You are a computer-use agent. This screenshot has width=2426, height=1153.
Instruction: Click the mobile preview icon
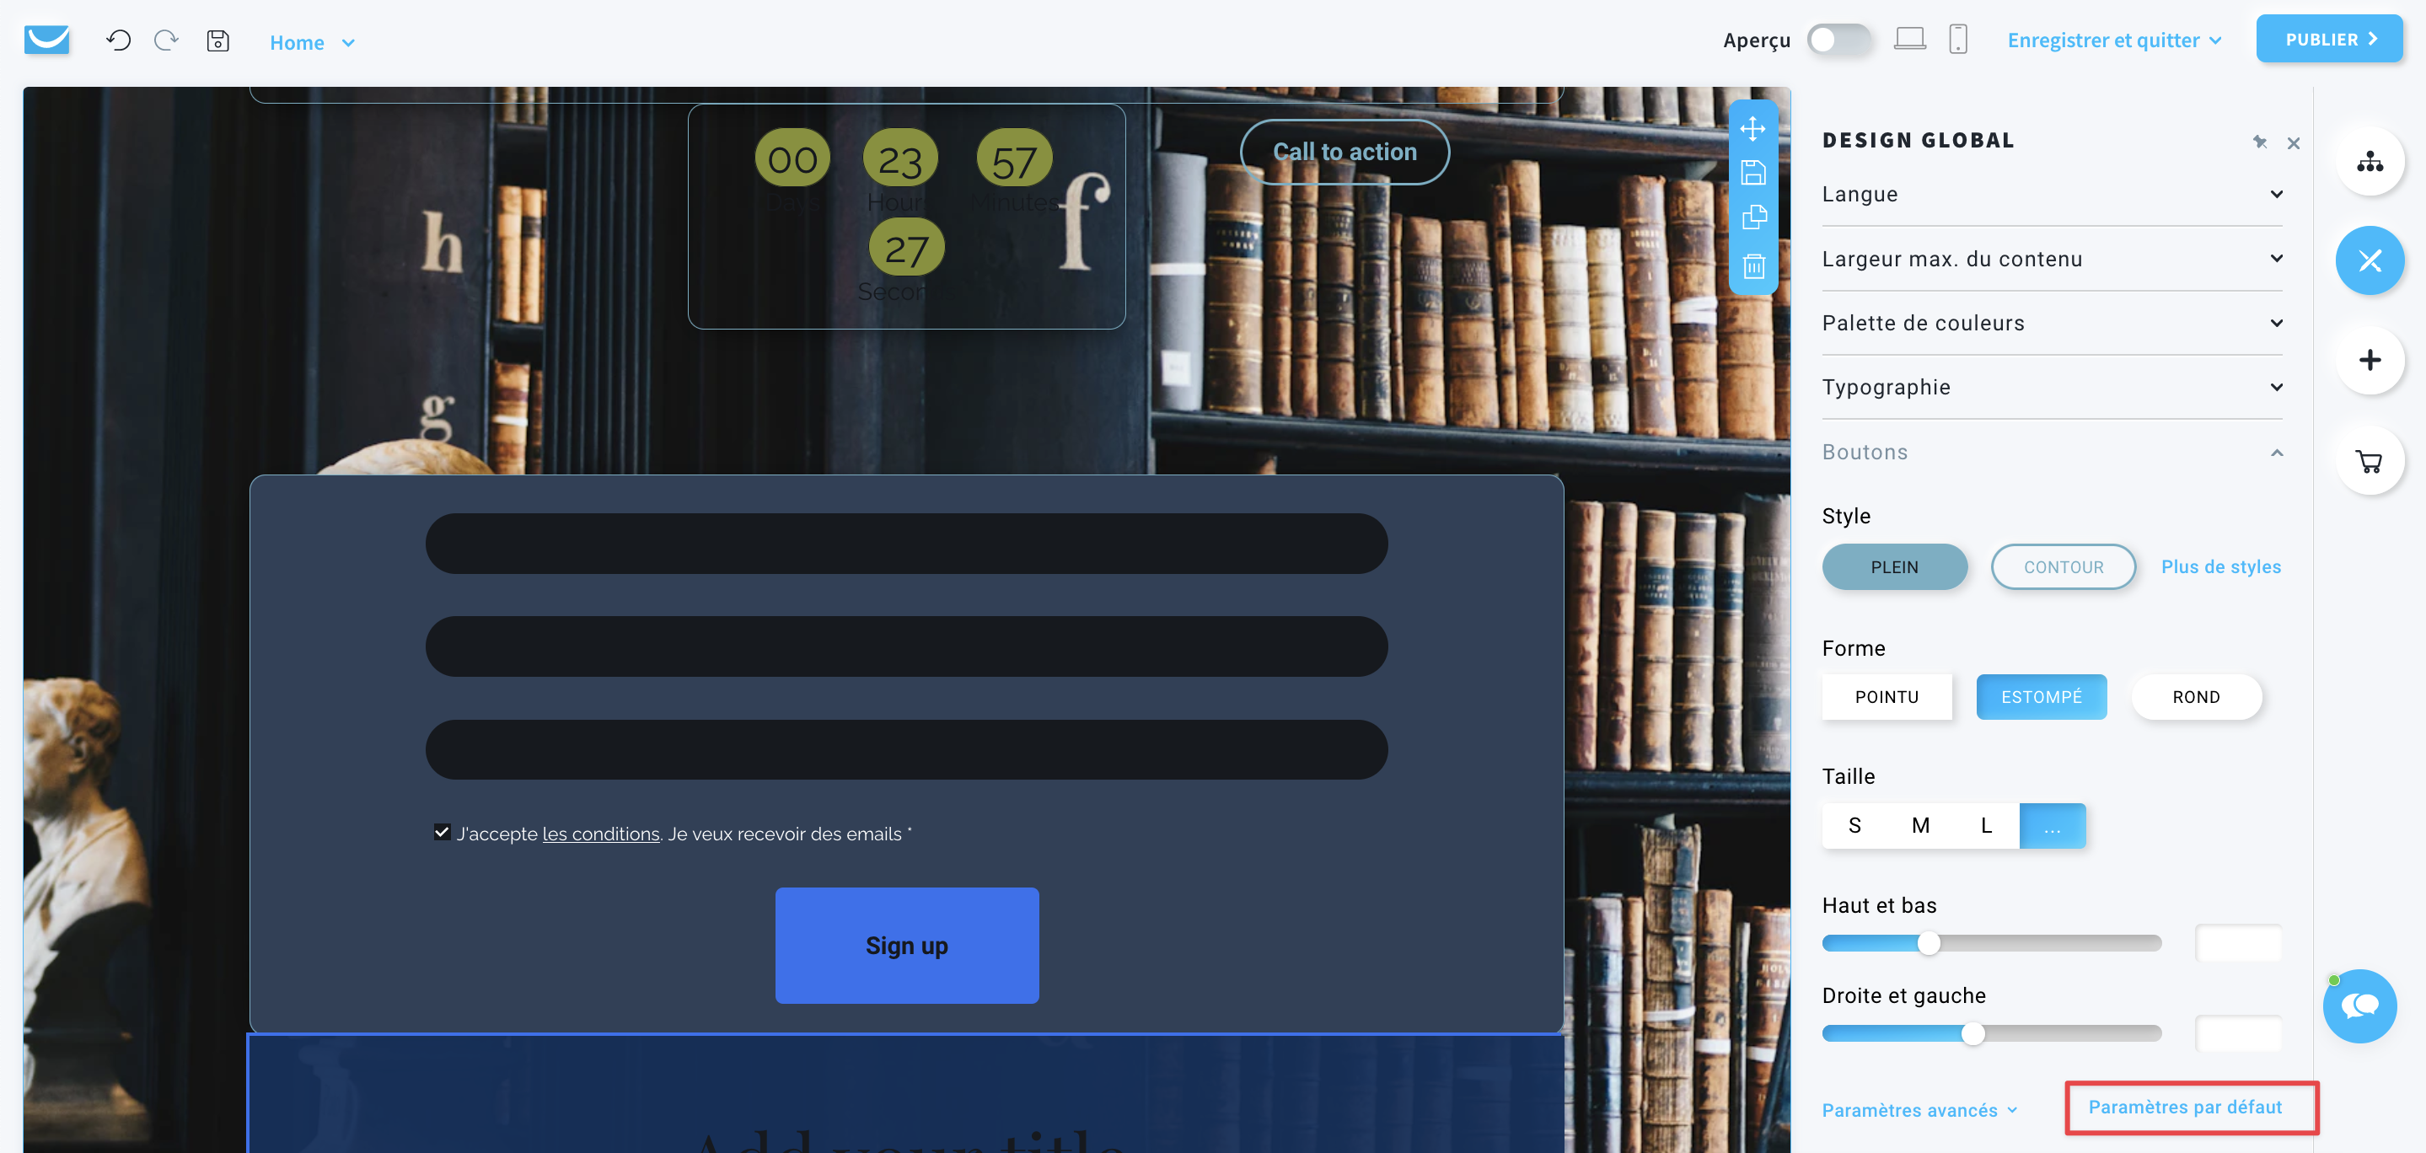click(1956, 39)
